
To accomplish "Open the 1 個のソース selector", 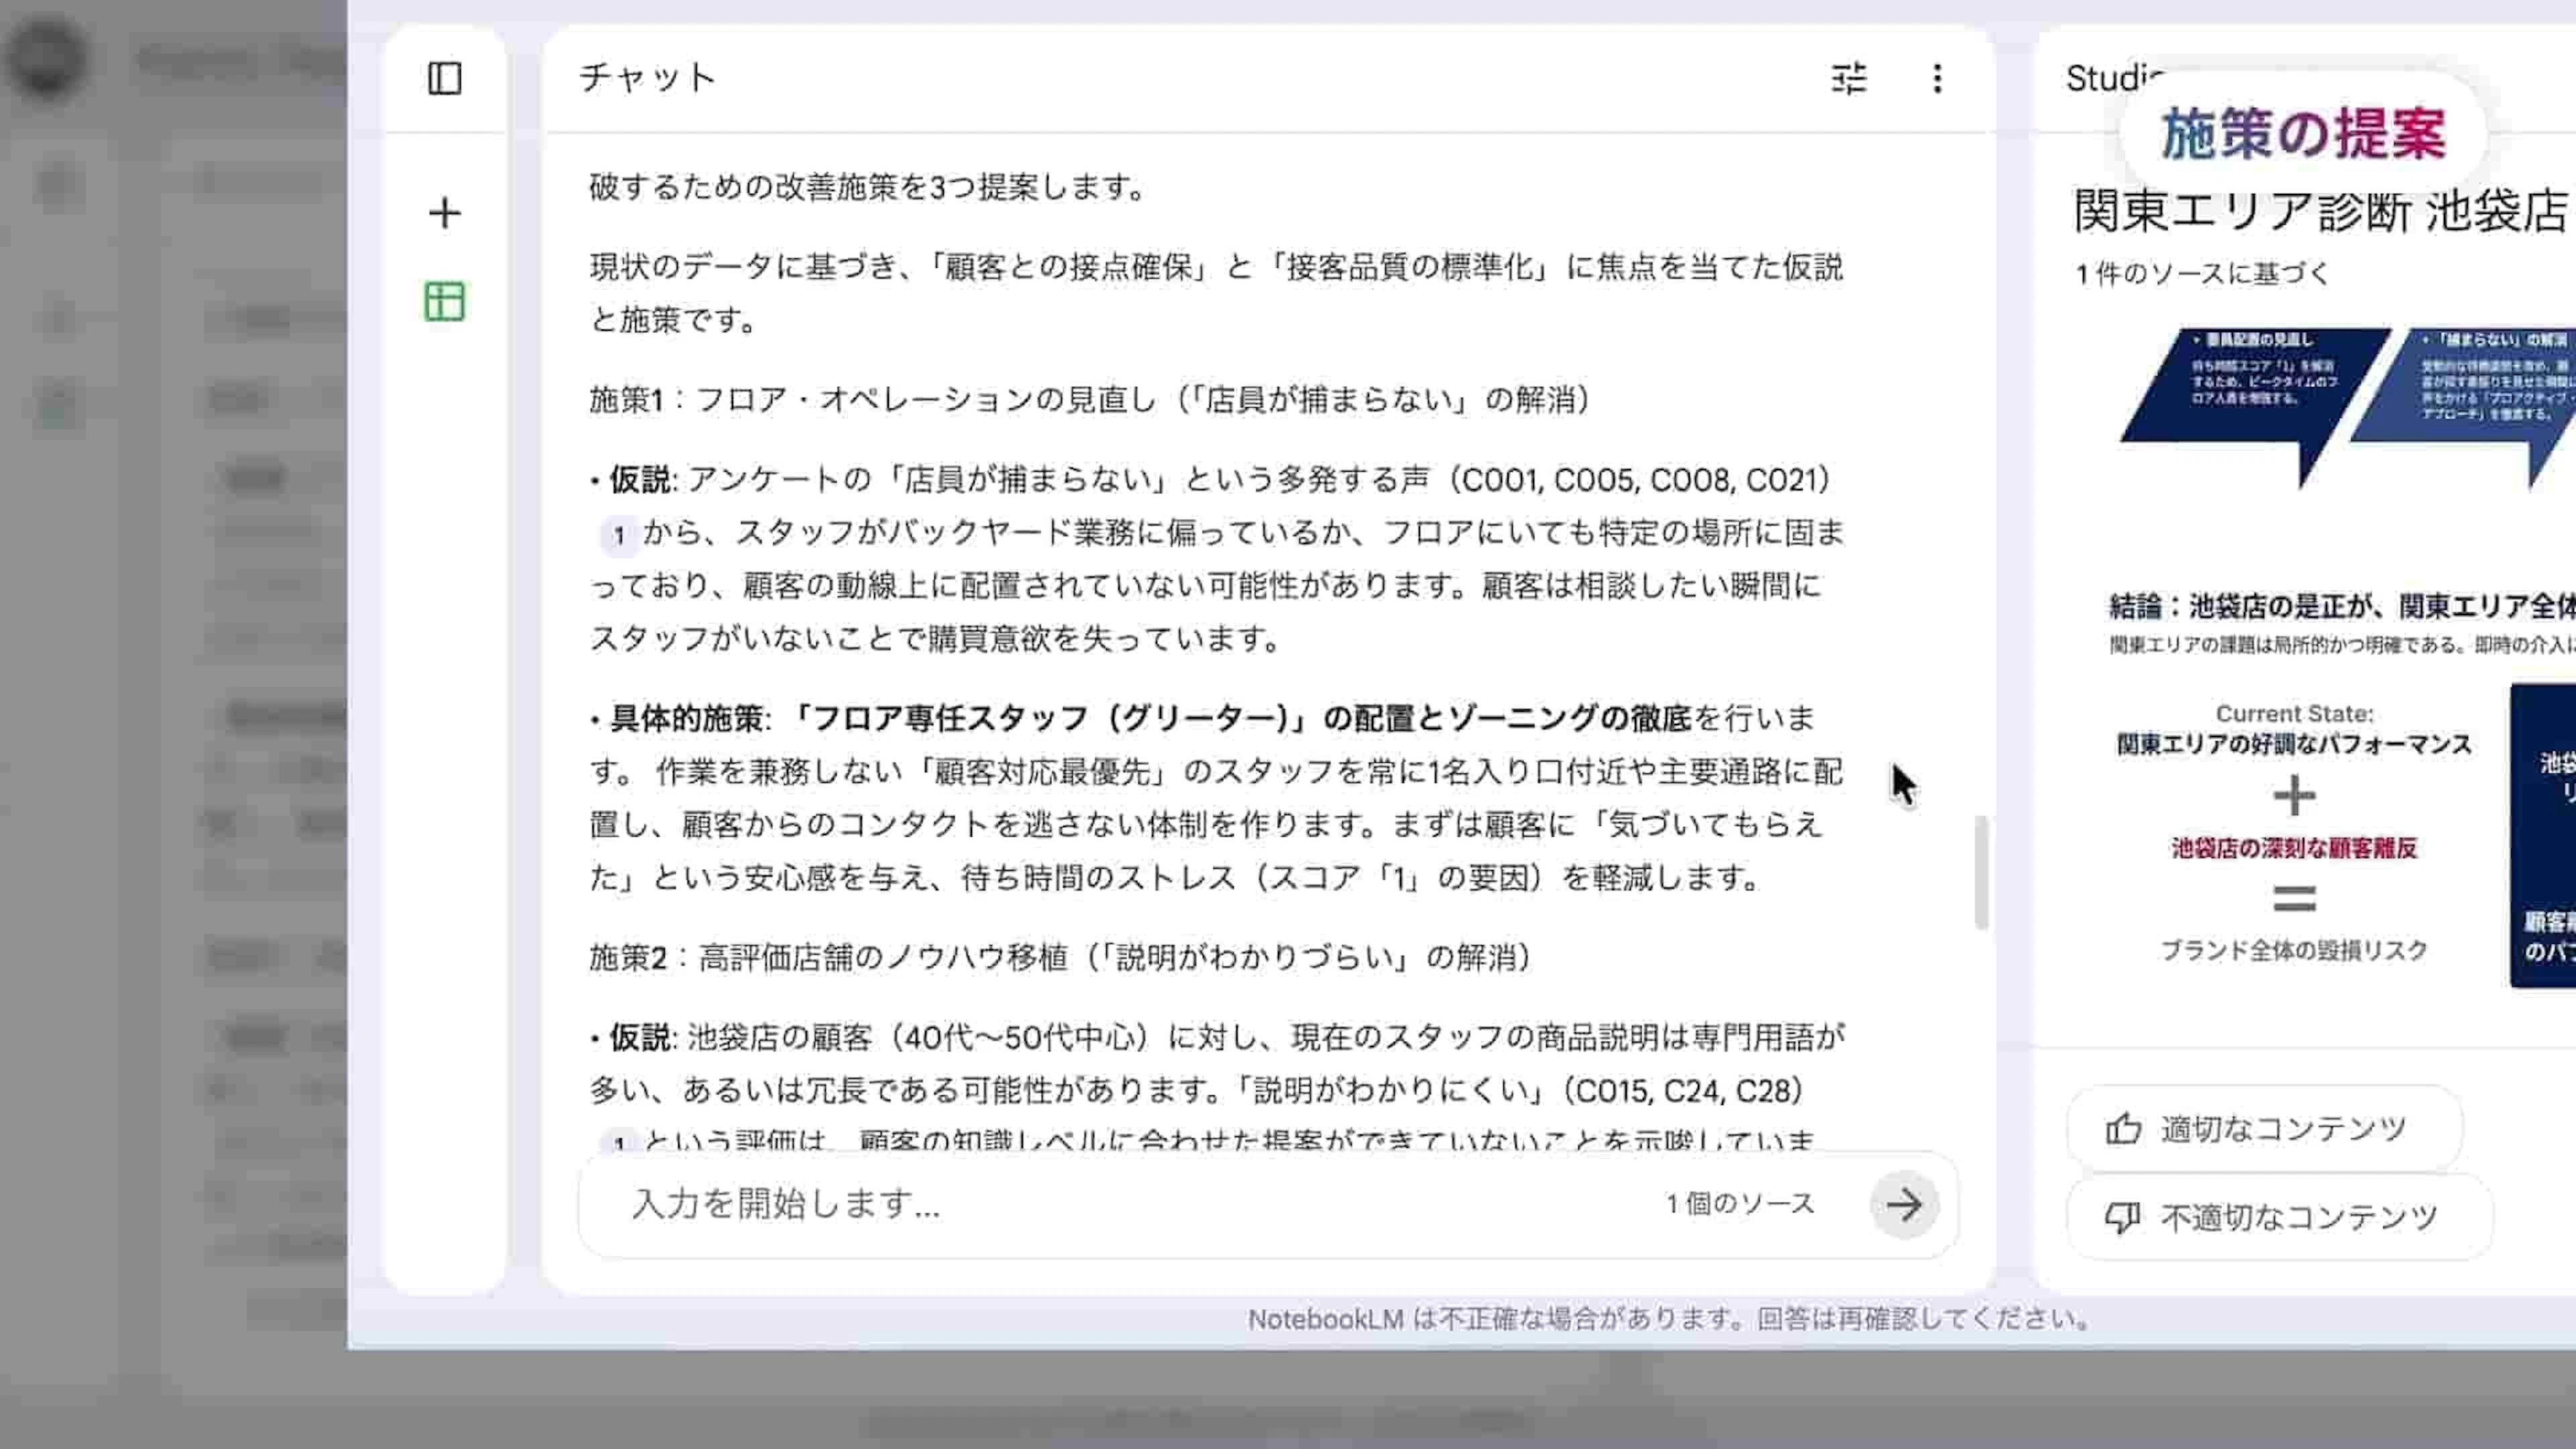I will [x=1739, y=1204].
